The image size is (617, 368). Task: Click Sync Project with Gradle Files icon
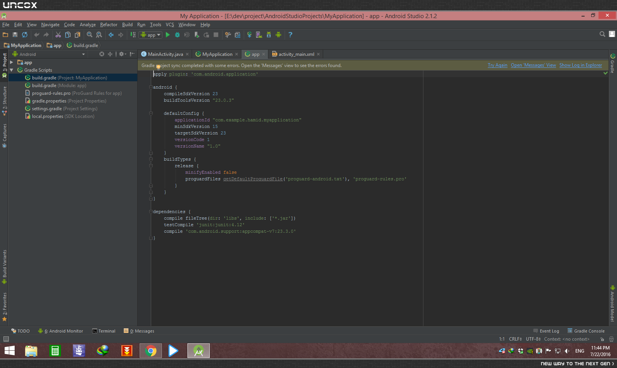249,35
